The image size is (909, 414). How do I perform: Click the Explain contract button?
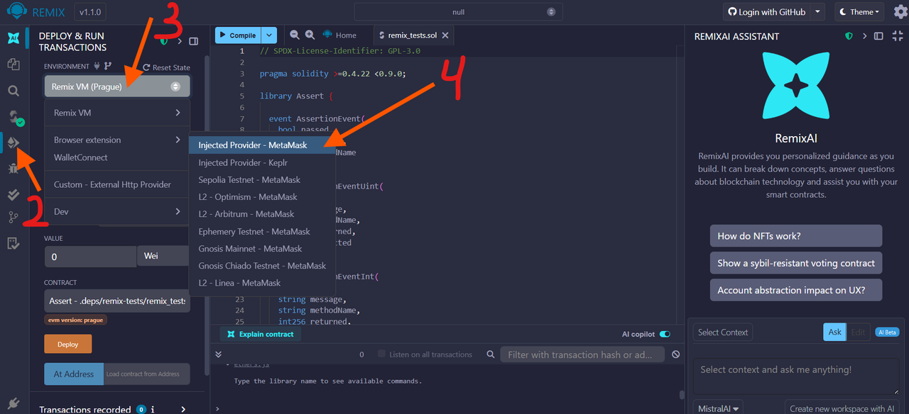[260, 335]
